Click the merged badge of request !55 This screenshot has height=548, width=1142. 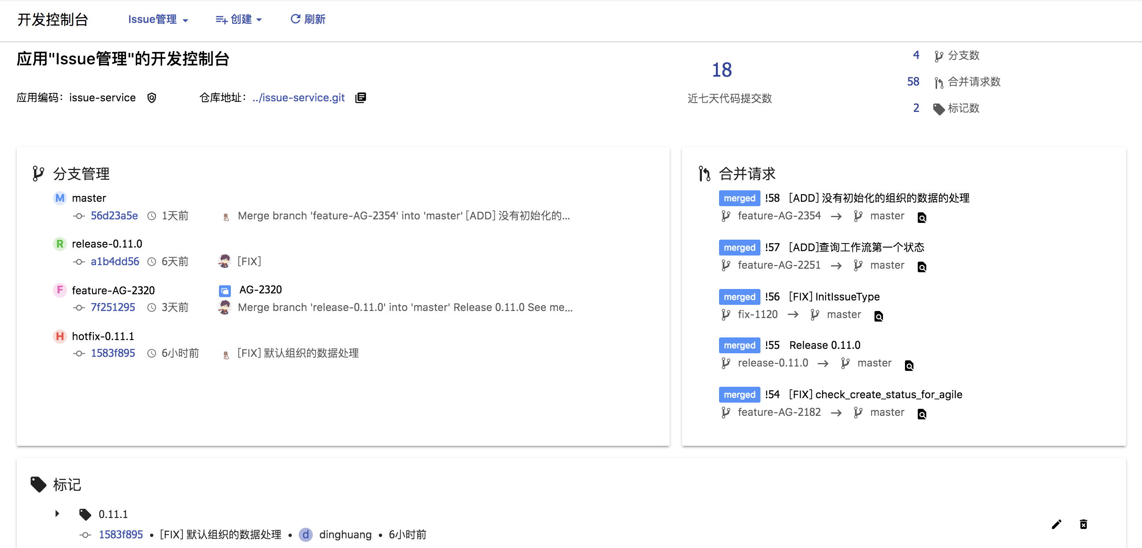click(739, 345)
